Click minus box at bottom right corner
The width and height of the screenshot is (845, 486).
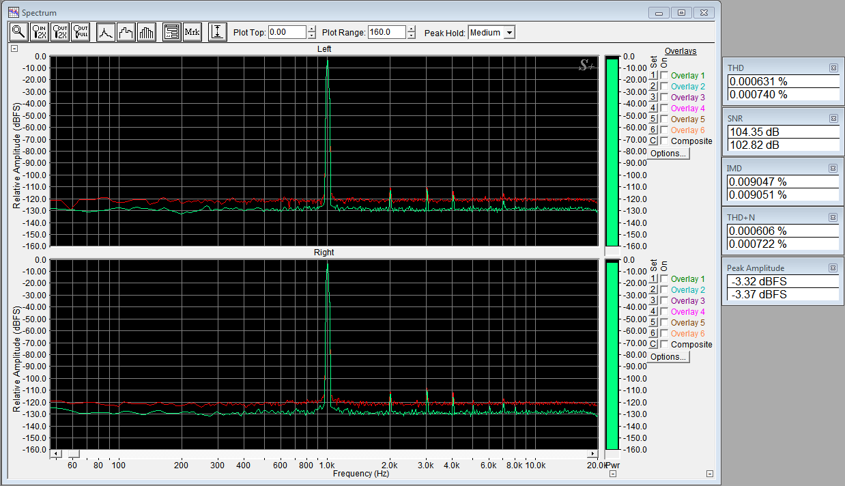(x=710, y=474)
